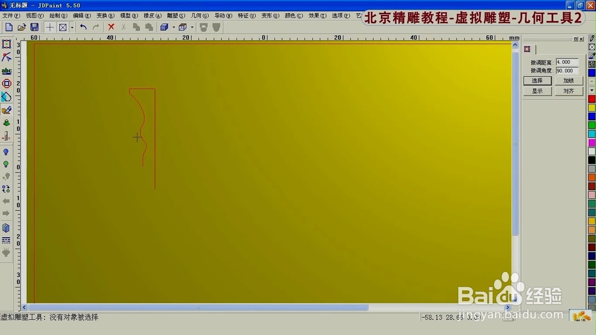Click the blue lightbulb icon
The width and height of the screenshot is (596, 335).
click(x=6, y=152)
